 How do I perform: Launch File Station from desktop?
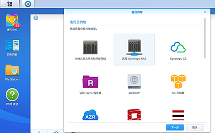12,72
